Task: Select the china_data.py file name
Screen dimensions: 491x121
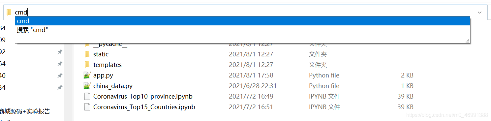Action: (x=113, y=86)
